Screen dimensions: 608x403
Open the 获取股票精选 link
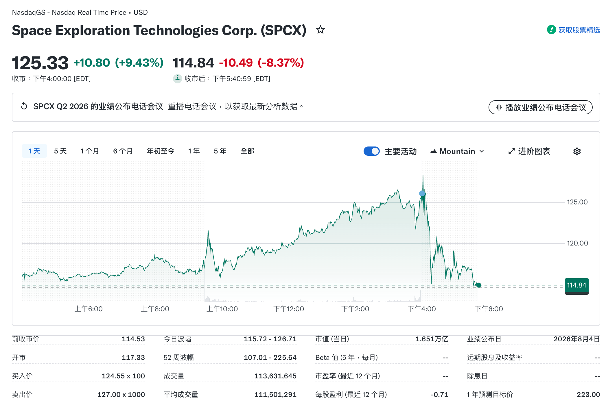tap(579, 30)
